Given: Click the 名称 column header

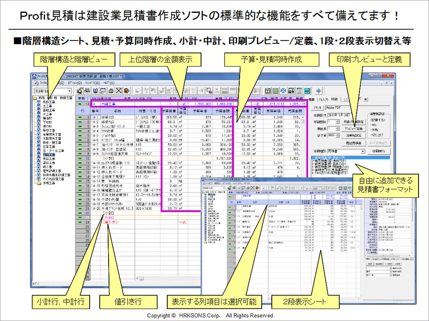Looking at the screenshot, I should coord(117,111).
